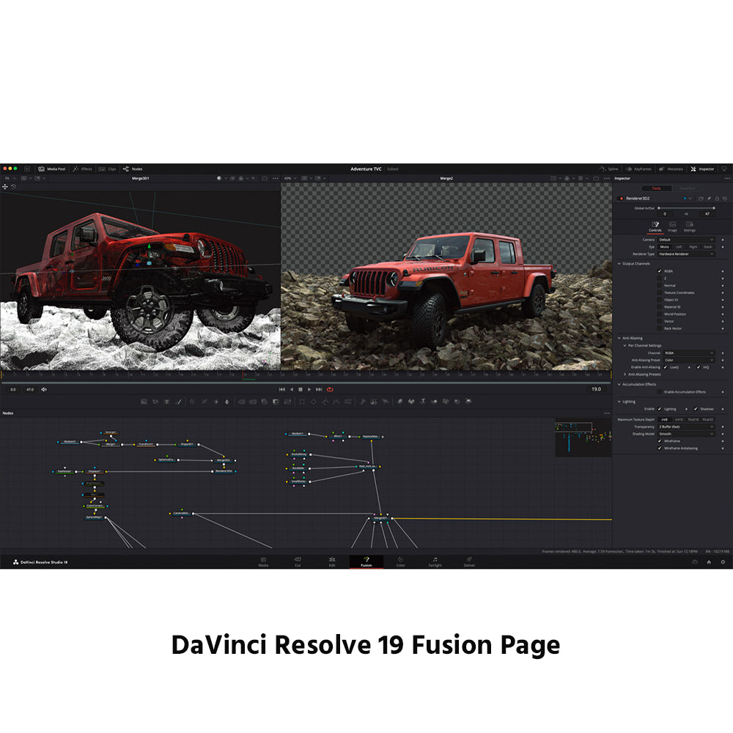
Task: Click the Global In/Out range slider
Action: click(686, 207)
